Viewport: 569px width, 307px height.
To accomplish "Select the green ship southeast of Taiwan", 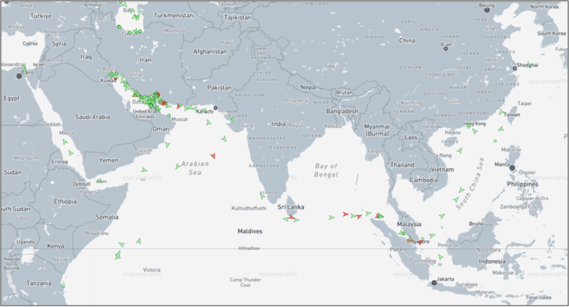I will pos(501,129).
